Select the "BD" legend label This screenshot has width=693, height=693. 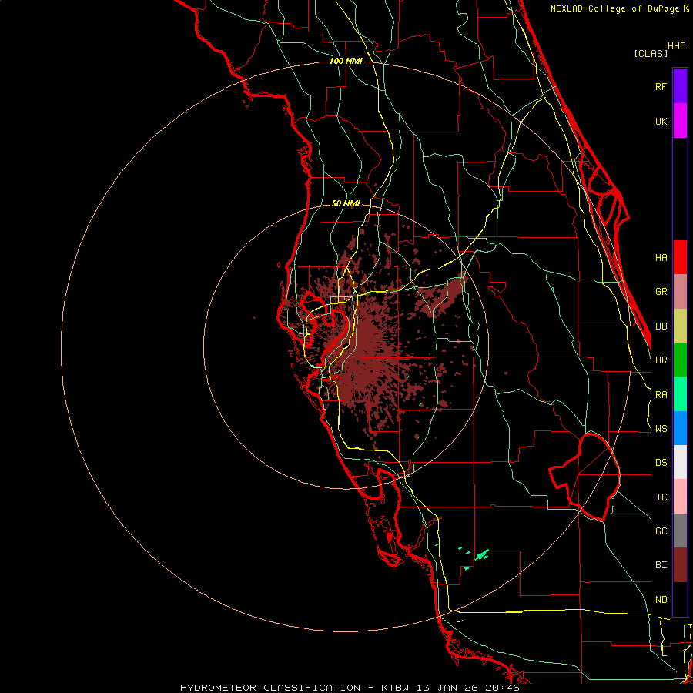pyautogui.click(x=661, y=326)
